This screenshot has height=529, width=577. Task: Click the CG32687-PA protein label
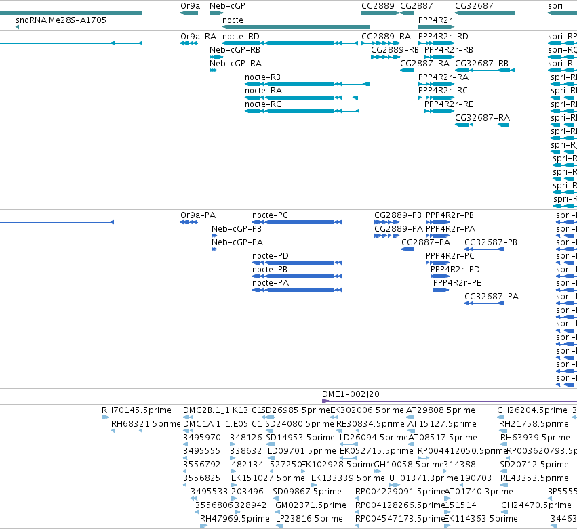492,297
